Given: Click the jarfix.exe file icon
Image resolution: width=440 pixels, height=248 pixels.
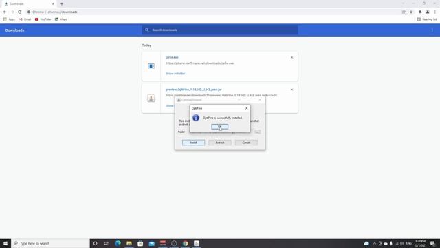Looking at the screenshot, I should (x=151, y=66).
